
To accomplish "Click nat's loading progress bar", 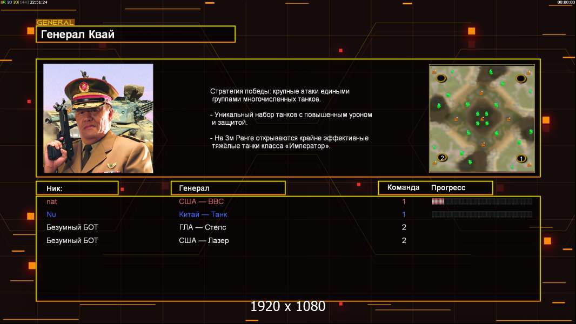I will 482,201.
